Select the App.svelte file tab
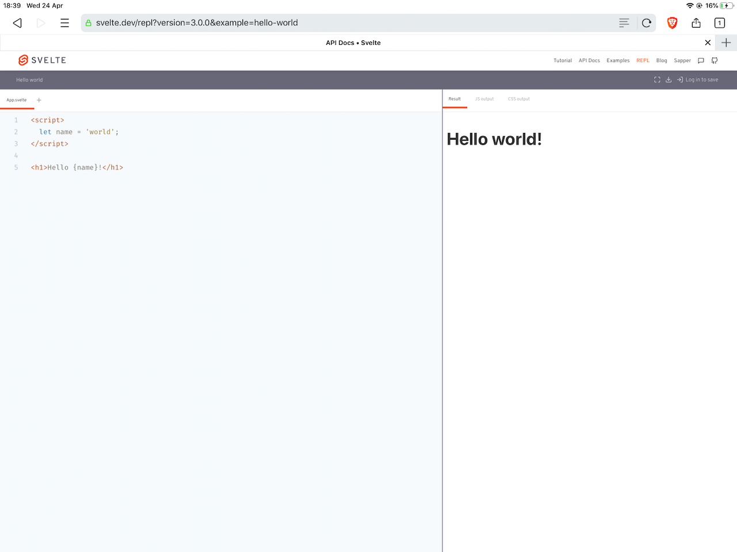 click(x=17, y=99)
